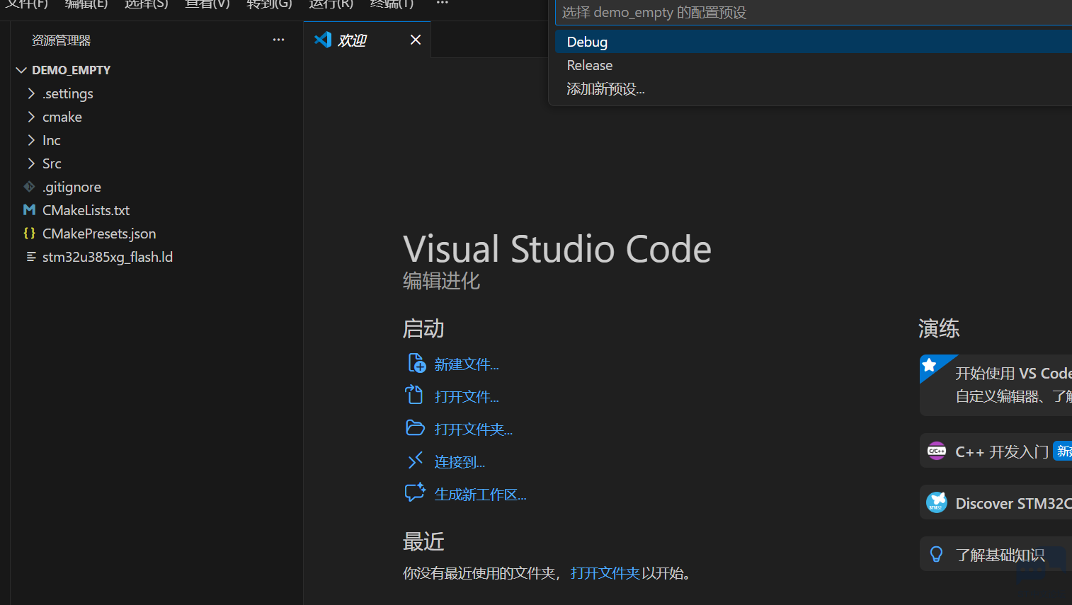Open the 文件(F) menu

click(x=27, y=4)
